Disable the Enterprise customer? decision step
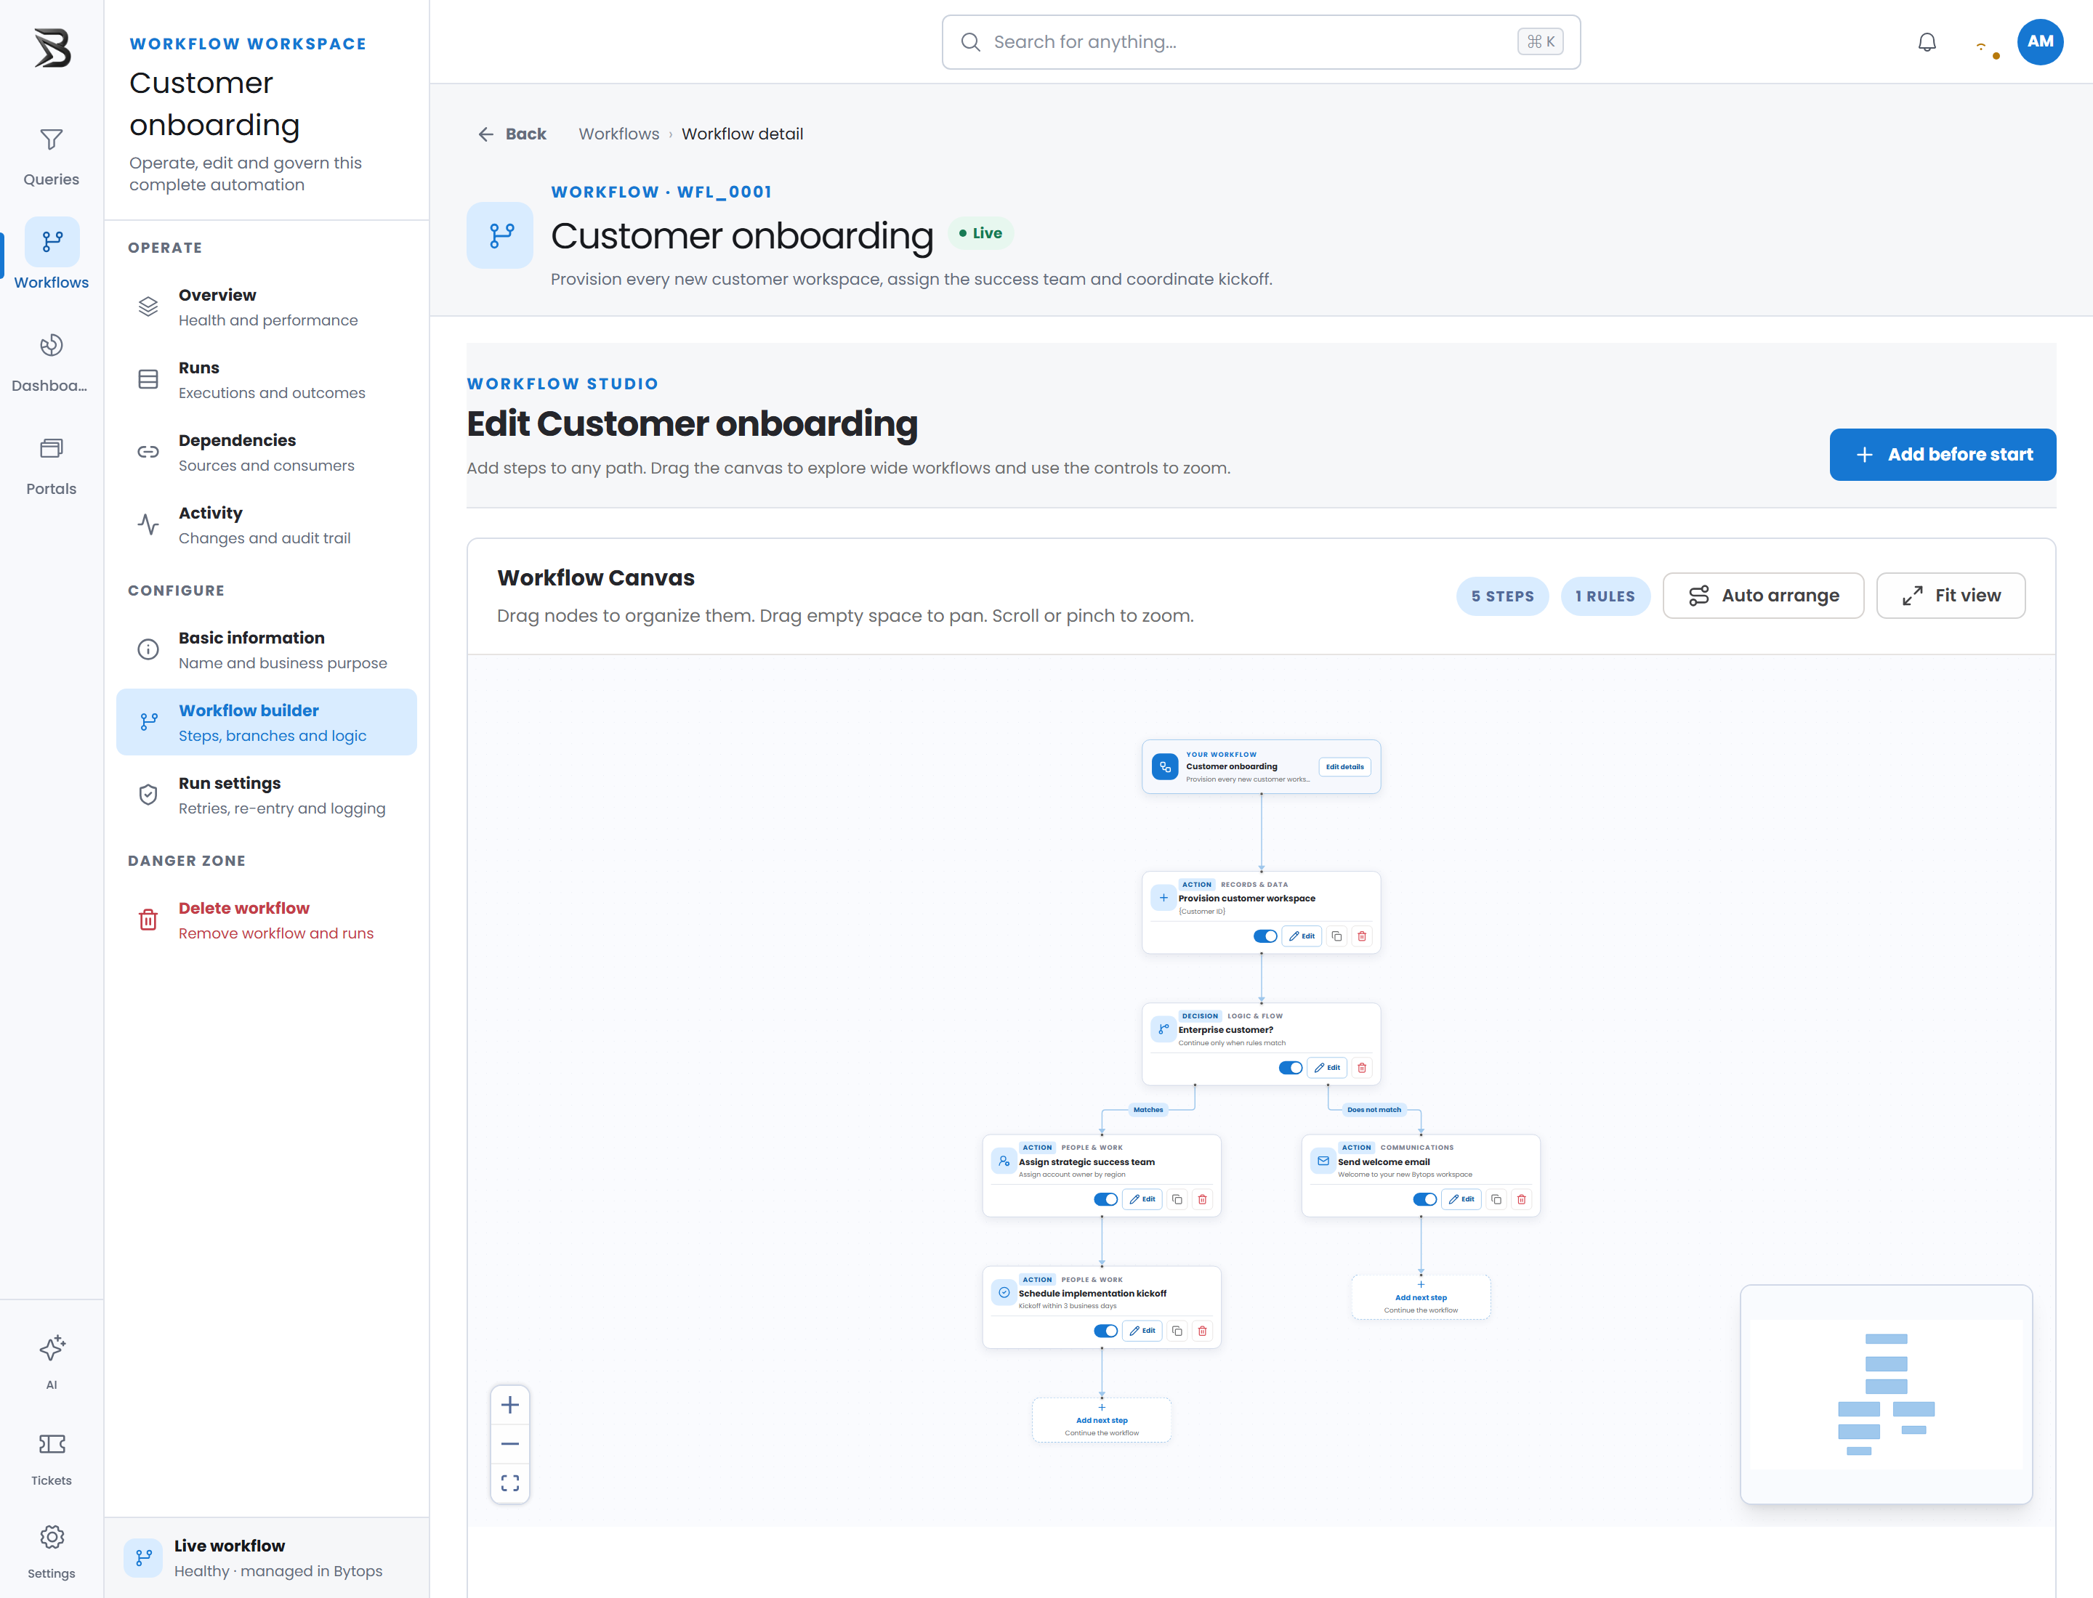The image size is (2093, 1598). tap(1291, 1067)
